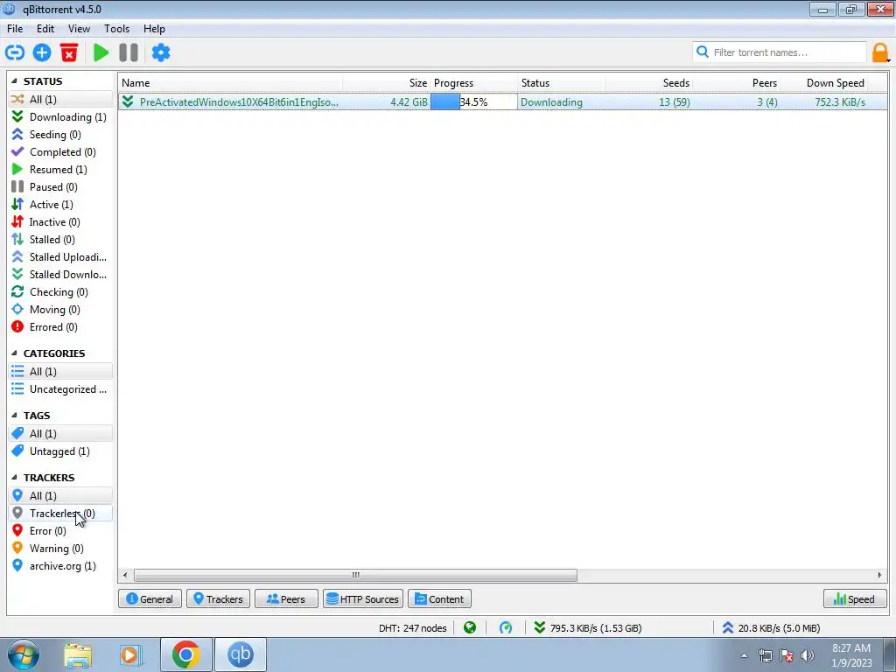Click the horizontal scrollbar thumb in torrent list
The width and height of the screenshot is (896, 672).
tap(355, 575)
